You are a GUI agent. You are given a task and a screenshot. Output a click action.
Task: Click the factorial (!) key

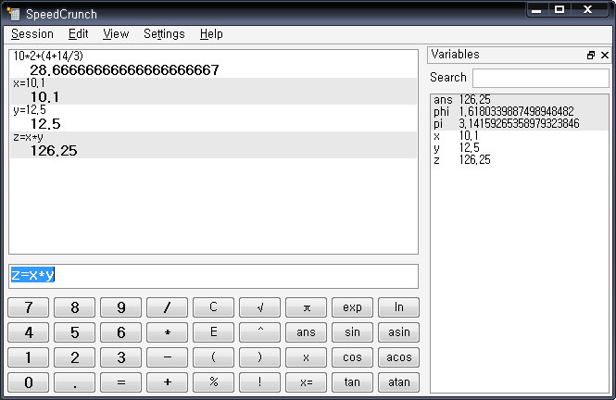click(259, 382)
